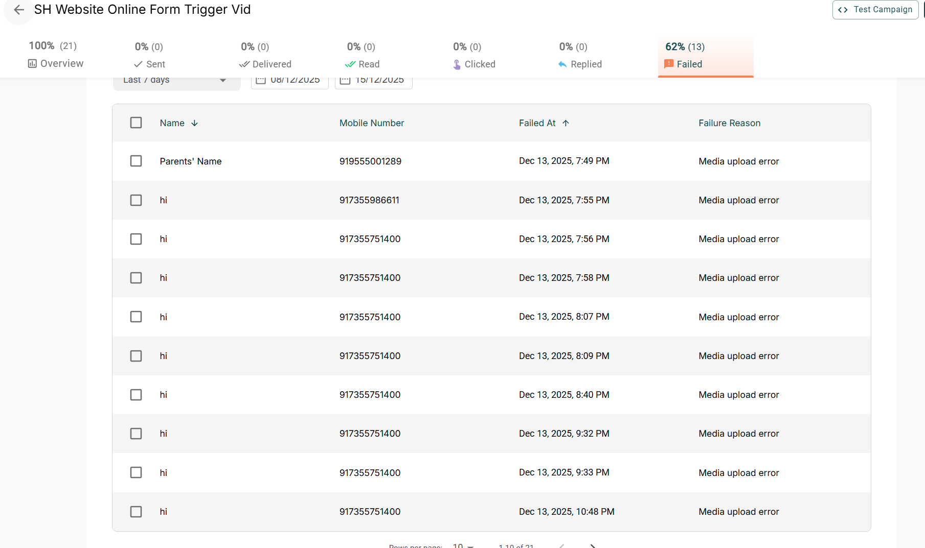The width and height of the screenshot is (925, 548).
Task: Select checkbox for 10:48 PM row
Action: 136,512
